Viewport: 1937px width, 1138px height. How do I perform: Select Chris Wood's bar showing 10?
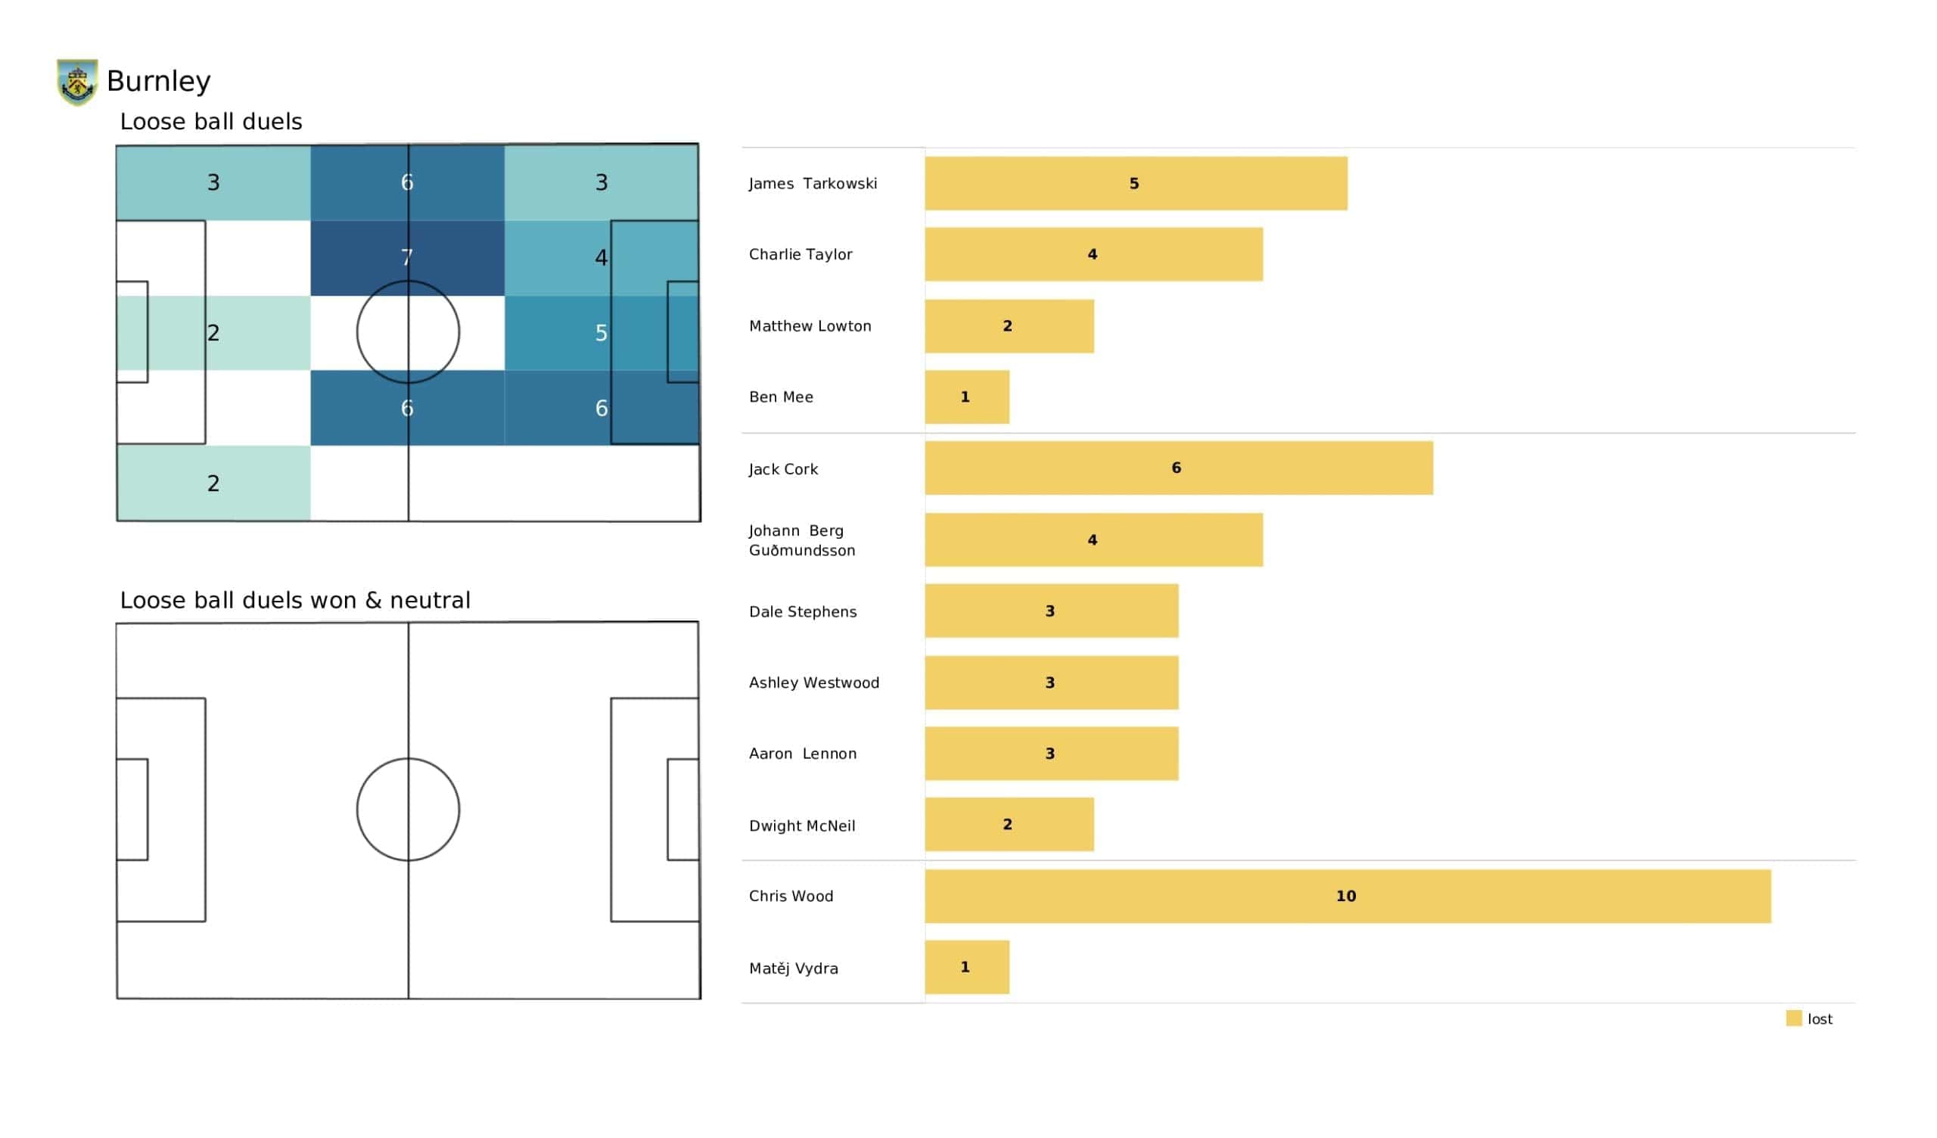[x=1347, y=896]
